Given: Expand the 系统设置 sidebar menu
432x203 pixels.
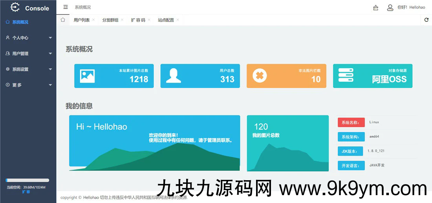Looking at the screenshot, I should click(x=28, y=69).
